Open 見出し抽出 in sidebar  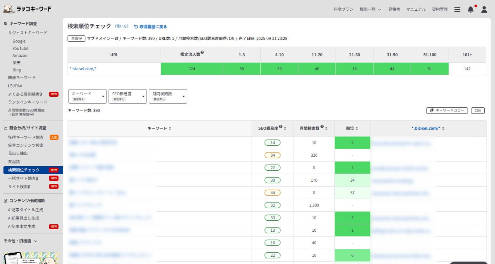18,154
